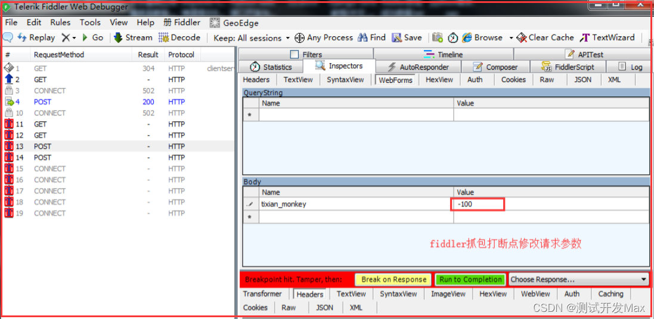Select the Transformer response tab
This screenshot has width=654, height=319.
262,293
